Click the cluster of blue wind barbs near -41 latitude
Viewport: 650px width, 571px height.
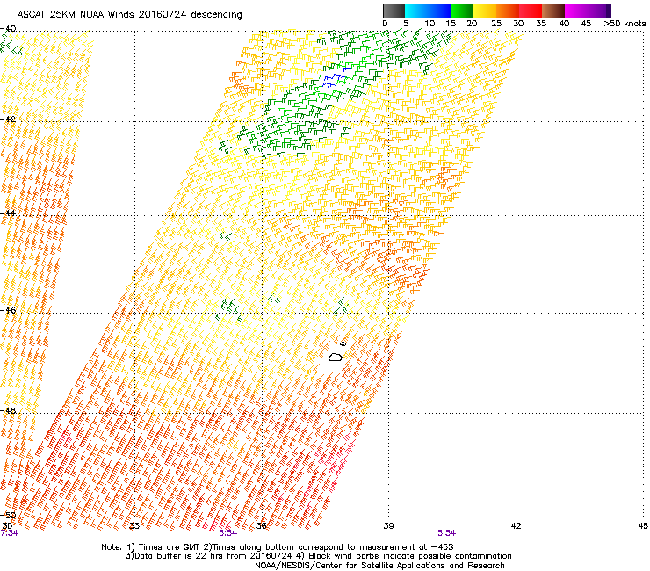point(336,77)
